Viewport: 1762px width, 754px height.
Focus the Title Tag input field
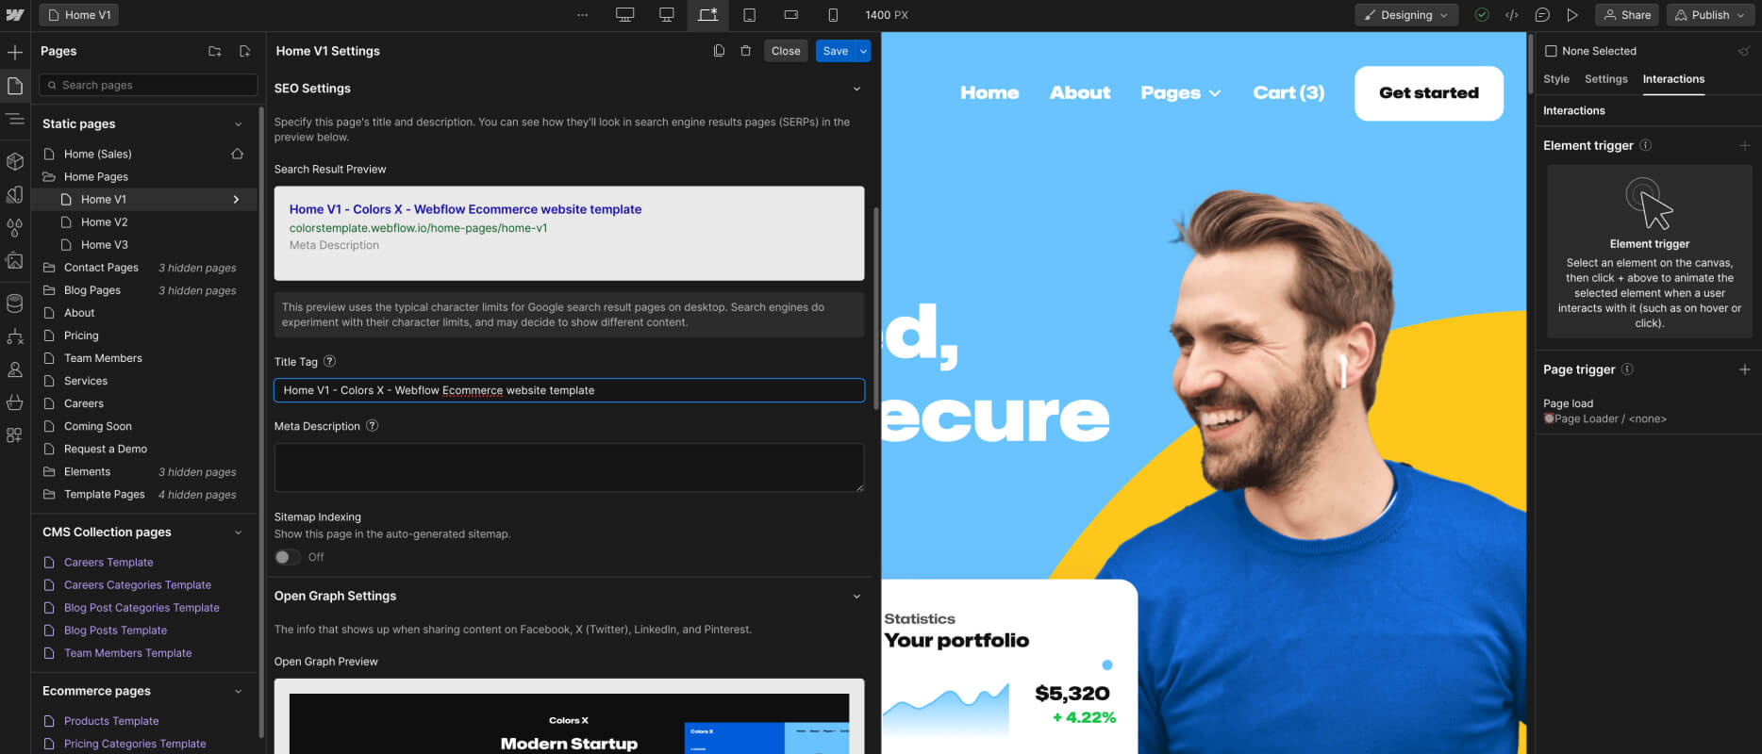[569, 390]
